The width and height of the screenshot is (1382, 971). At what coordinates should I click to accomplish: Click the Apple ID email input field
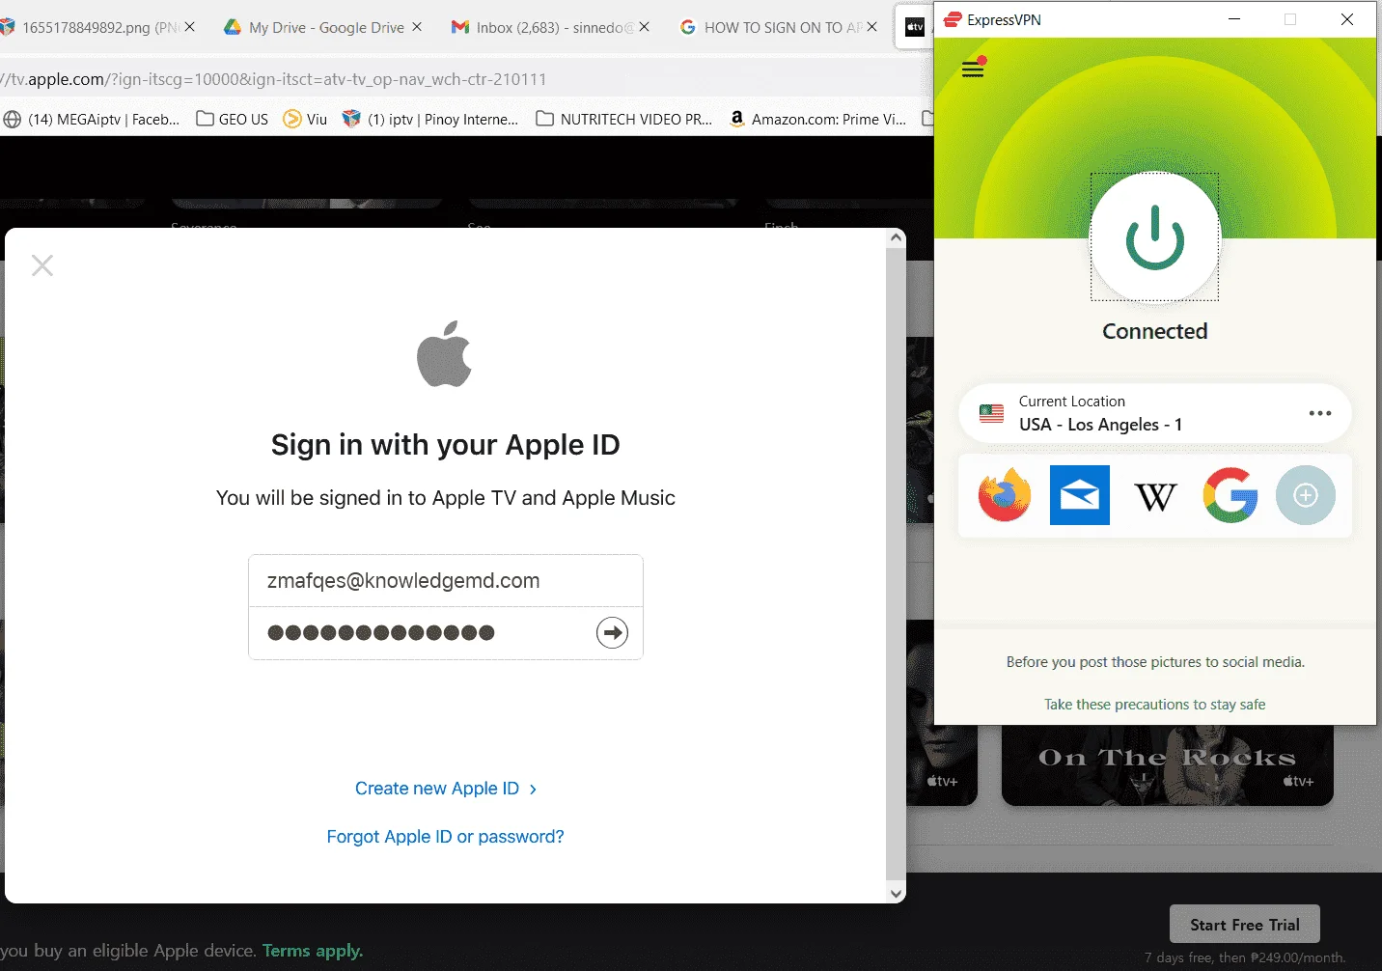pos(446,581)
